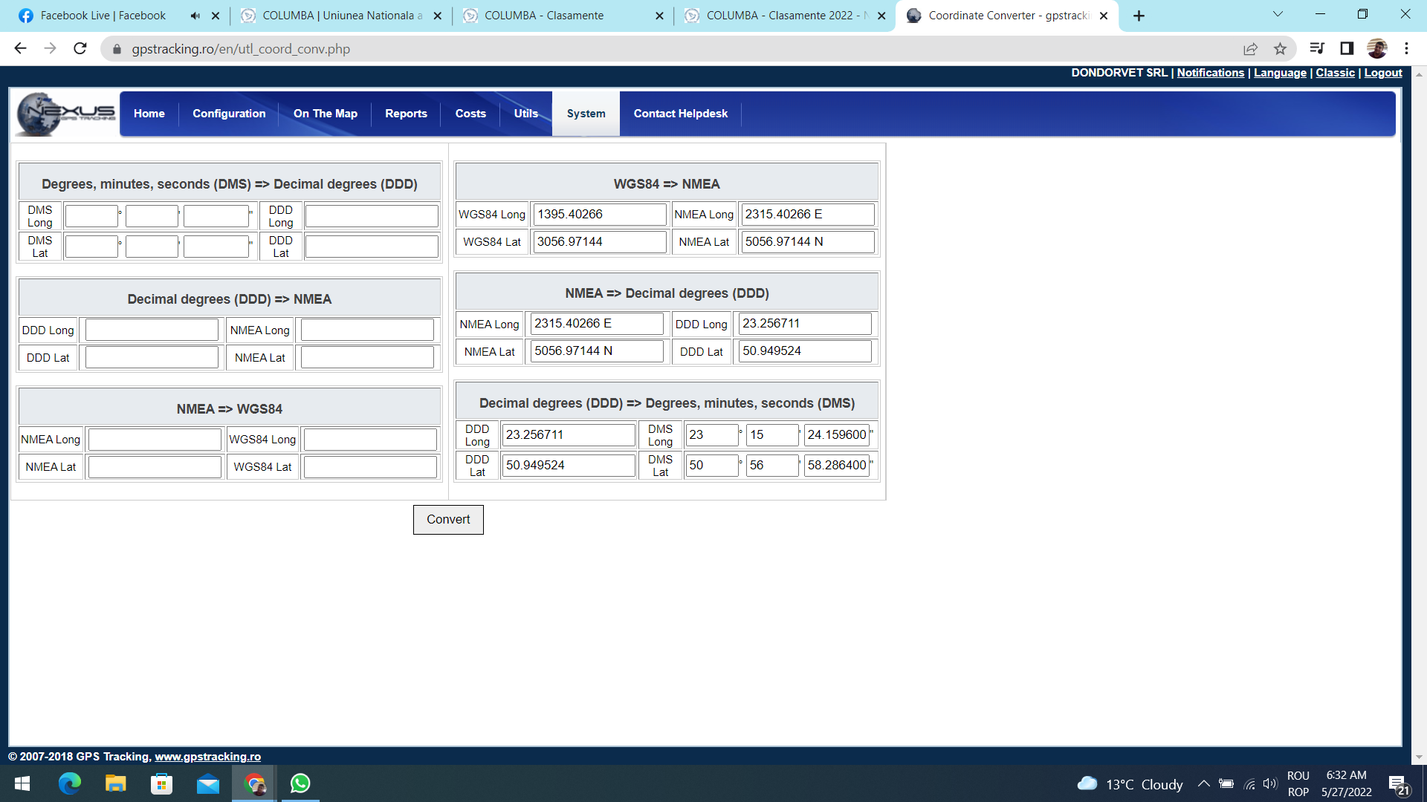Viewport: 1427px width, 802px height.
Task: Expand hidden system tray icons
Action: pos(1203,784)
